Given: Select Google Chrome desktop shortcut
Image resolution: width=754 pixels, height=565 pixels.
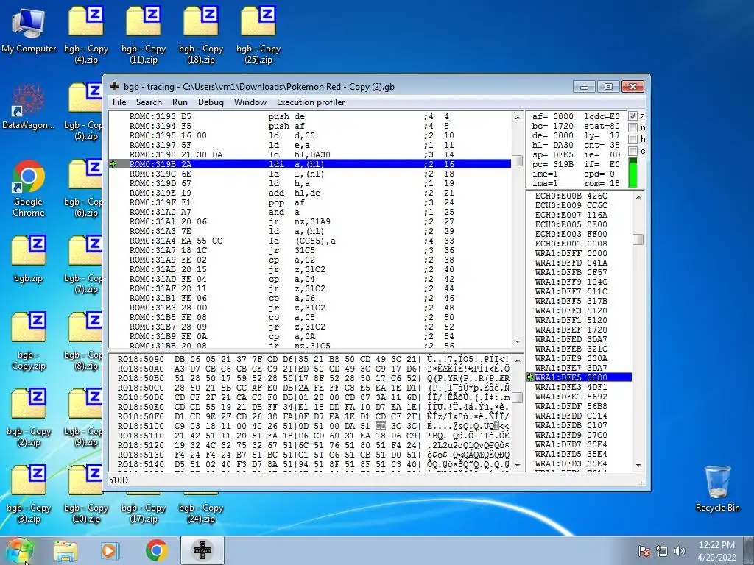Looking at the screenshot, I should tap(29, 188).
